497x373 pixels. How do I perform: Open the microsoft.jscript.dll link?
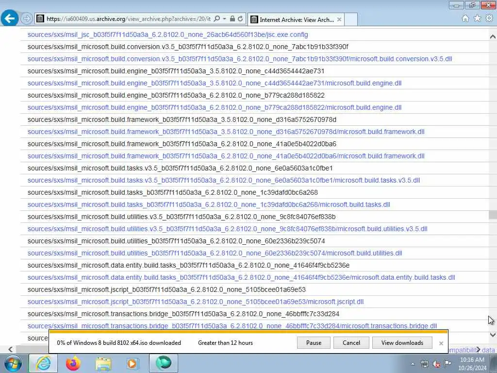click(x=195, y=302)
